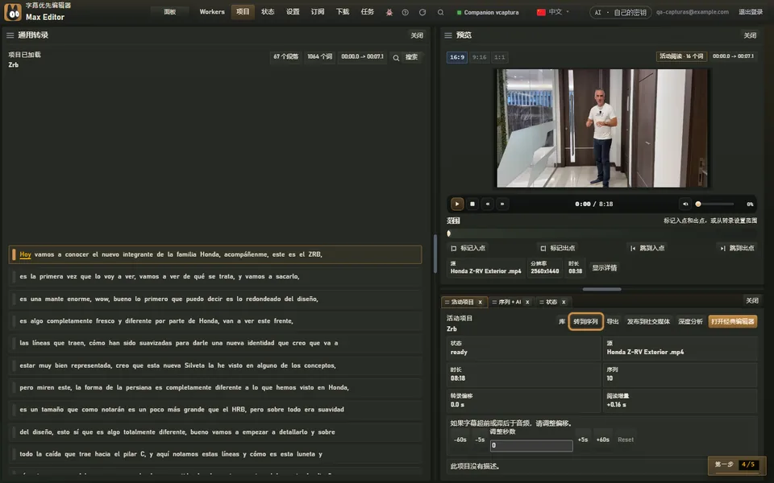The height and width of the screenshot is (483, 774).
Task: Click the 导出 export button
Action: pyautogui.click(x=613, y=321)
